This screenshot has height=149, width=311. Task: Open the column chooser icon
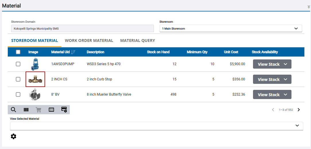[x=51, y=110]
